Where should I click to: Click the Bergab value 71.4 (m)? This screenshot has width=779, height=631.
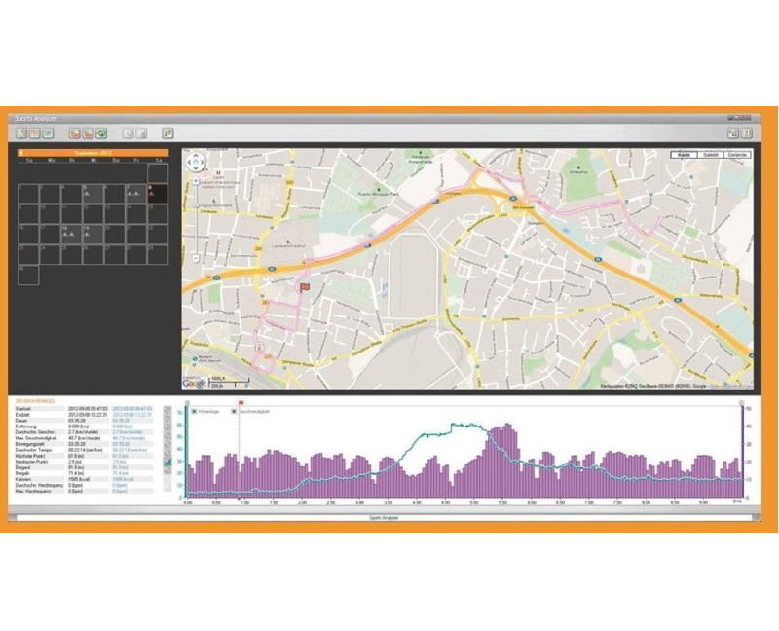(76, 474)
